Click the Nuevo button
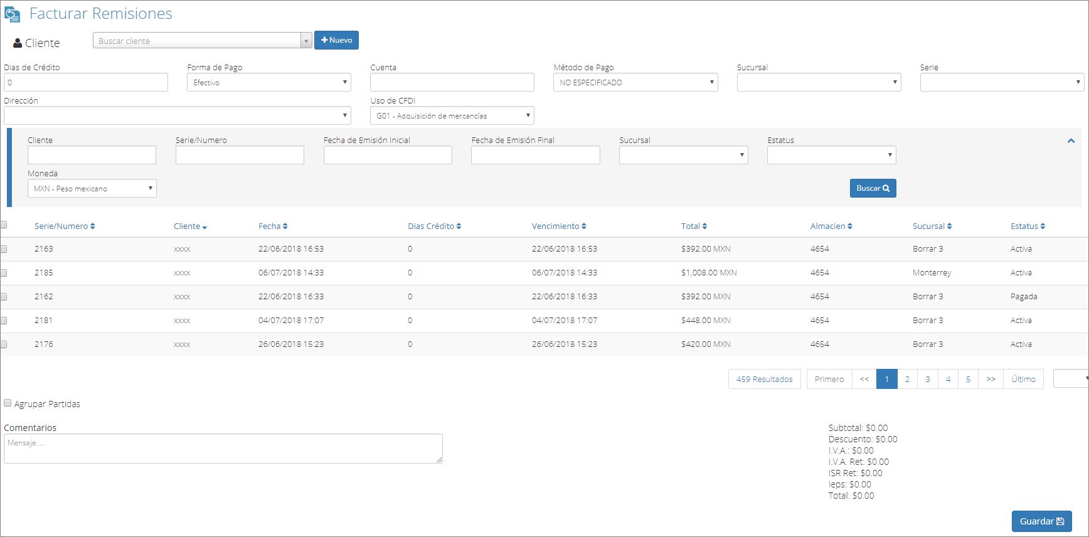The image size is (1089, 537). pyautogui.click(x=336, y=40)
